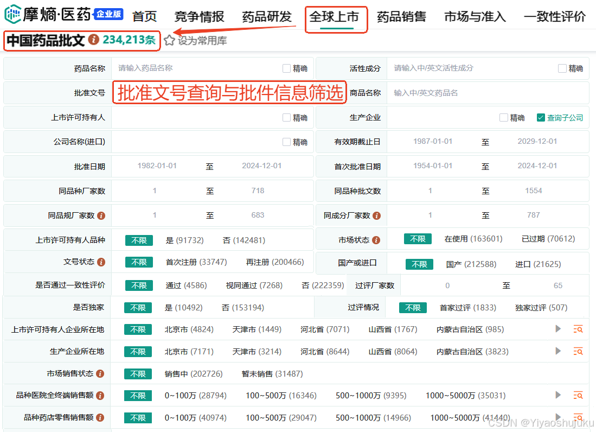Filter by 国产 (212588)
Image resolution: width=596 pixels, height=432 pixels.
[471, 264]
